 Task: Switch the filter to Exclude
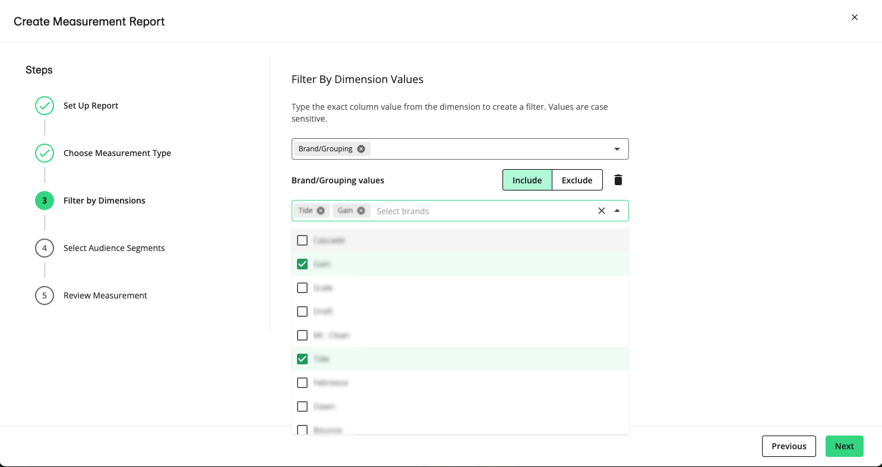(577, 179)
